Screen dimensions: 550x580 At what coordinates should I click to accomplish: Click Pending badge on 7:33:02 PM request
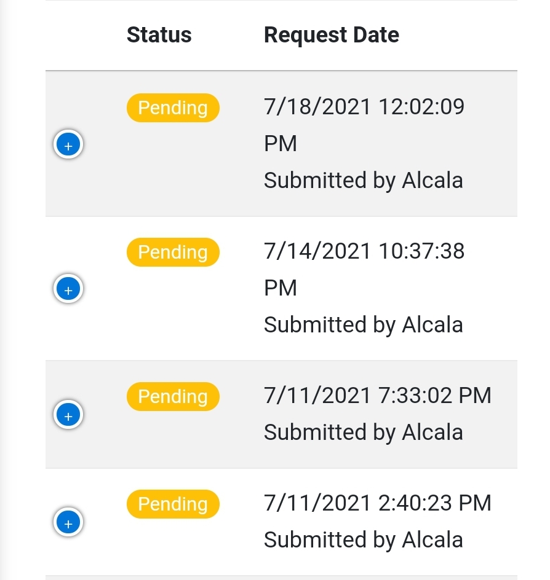pos(173,396)
